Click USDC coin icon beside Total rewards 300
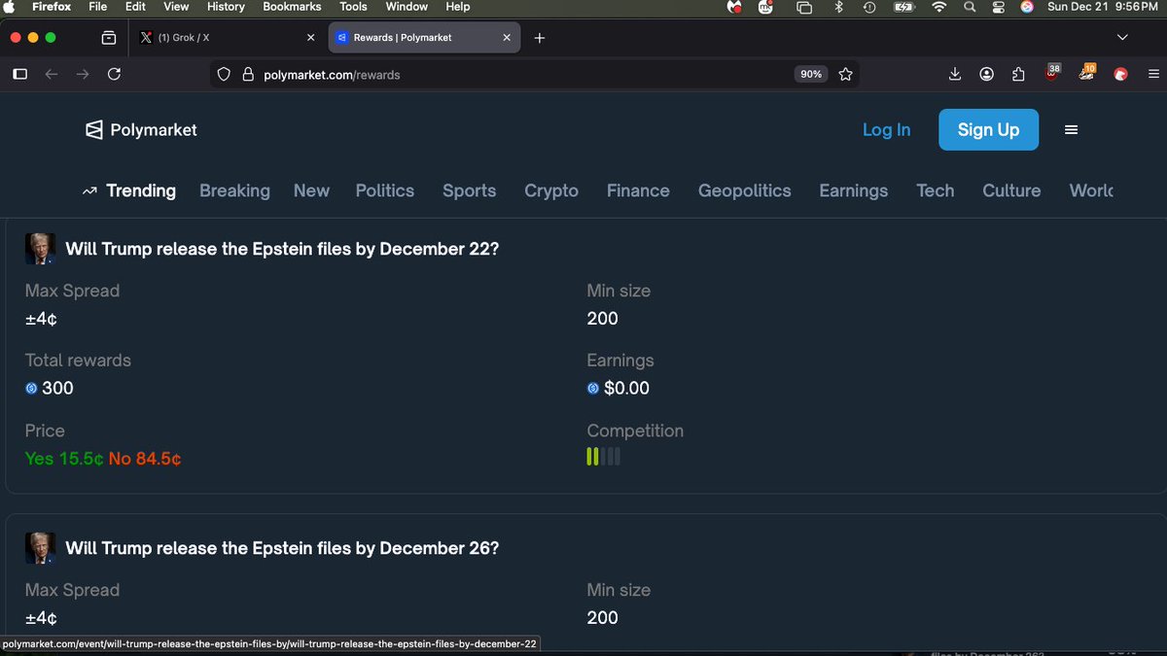This screenshot has width=1167, height=656. pyautogui.click(x=31, y=388)
